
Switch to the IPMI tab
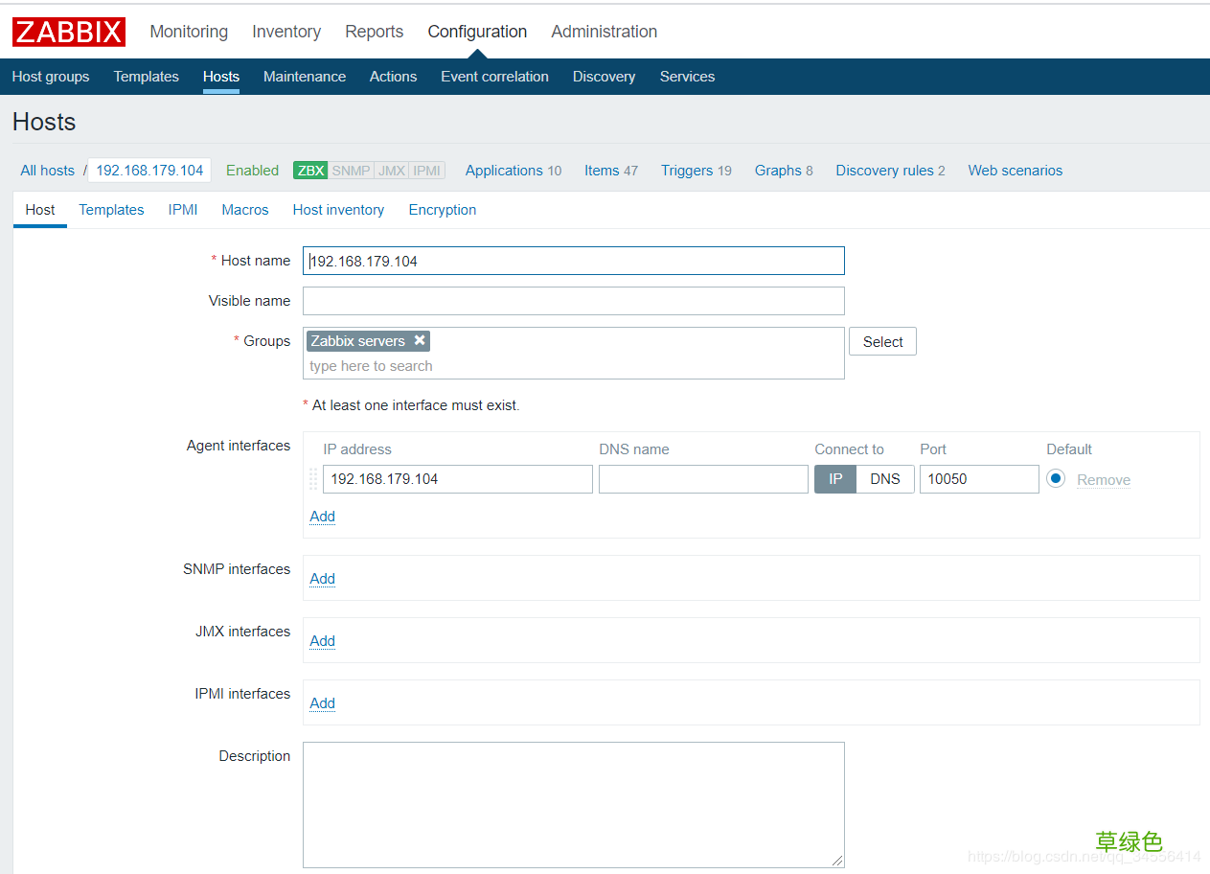183,210
